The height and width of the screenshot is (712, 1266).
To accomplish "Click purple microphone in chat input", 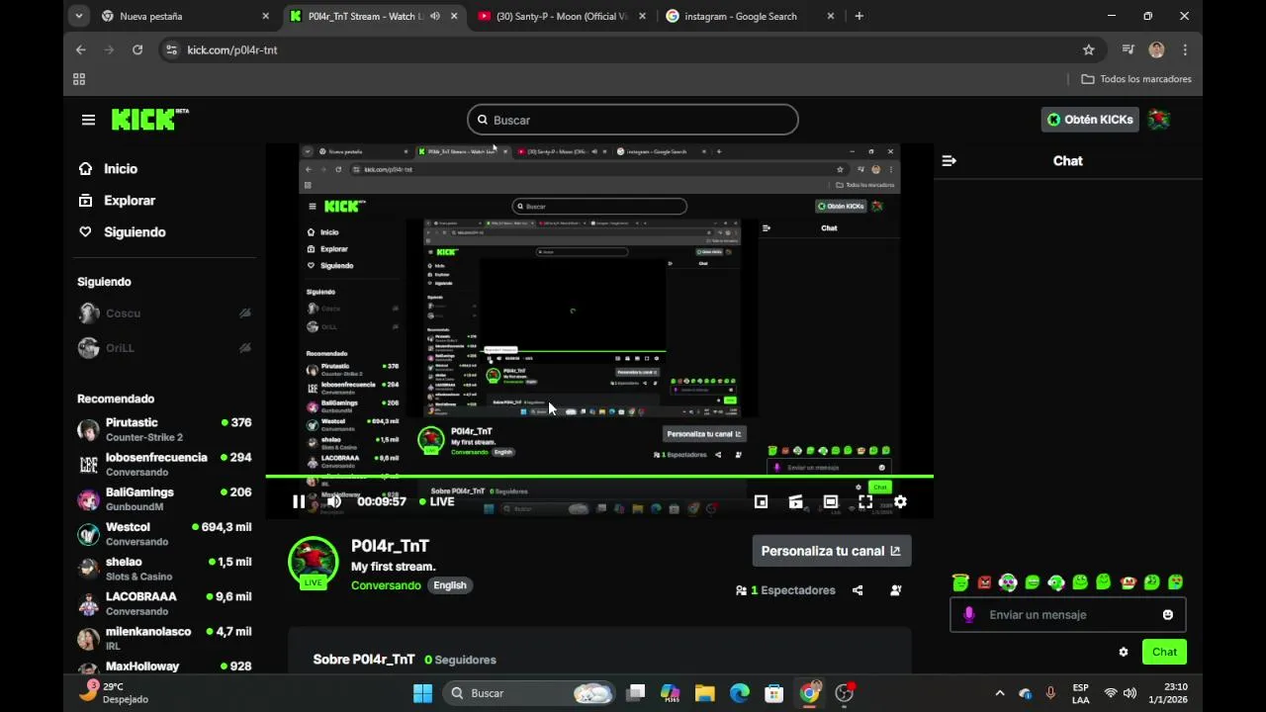I will point(969,614).
